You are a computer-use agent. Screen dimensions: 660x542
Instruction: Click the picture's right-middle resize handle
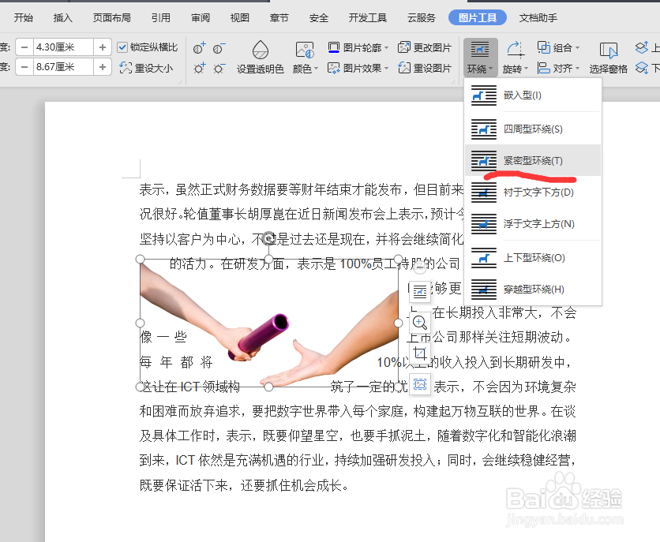398,323
